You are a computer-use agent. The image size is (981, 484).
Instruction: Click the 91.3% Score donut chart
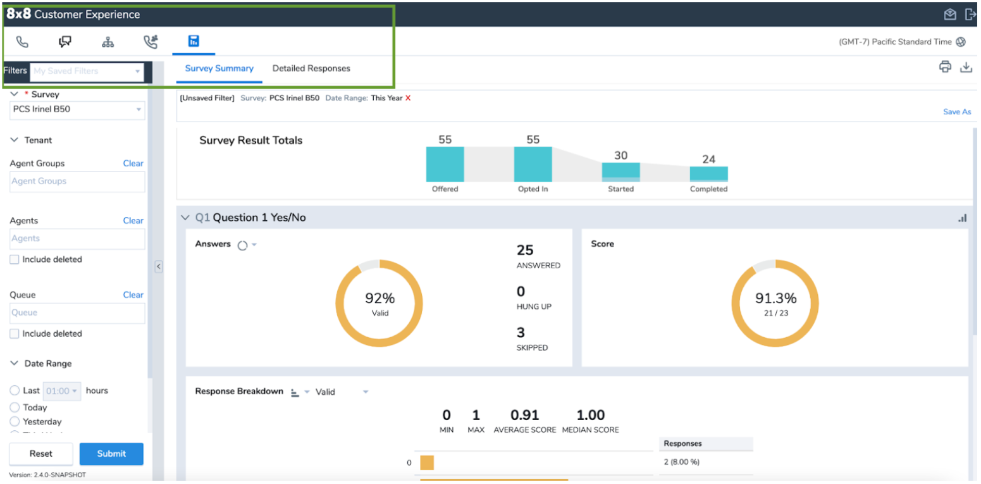[775, 302]
